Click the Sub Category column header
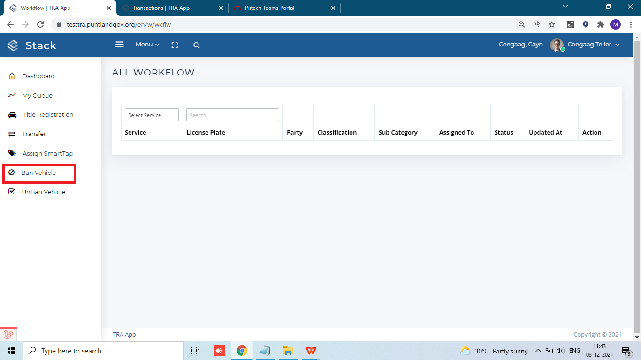Screen dimensions: 641x360 point(398,133)
